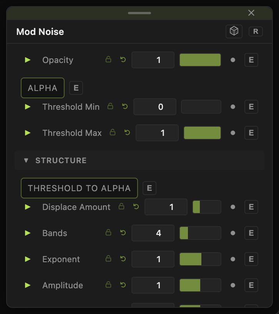Adjust the Exponent slider bar
This screenshot has width=279, height=314.
[200, 259]
